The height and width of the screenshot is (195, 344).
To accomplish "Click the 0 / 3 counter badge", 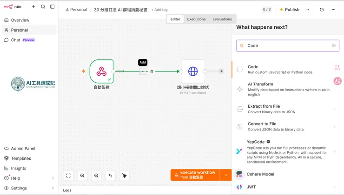I will pos(267,9).
